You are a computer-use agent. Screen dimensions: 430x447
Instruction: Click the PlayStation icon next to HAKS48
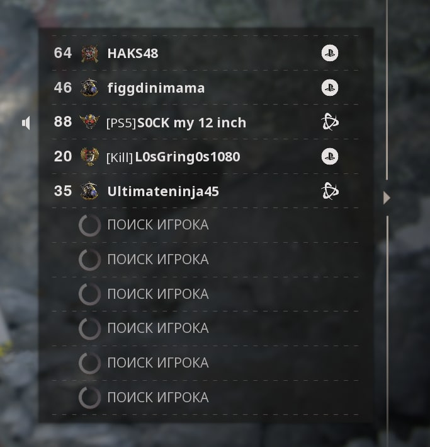[330, 53]
